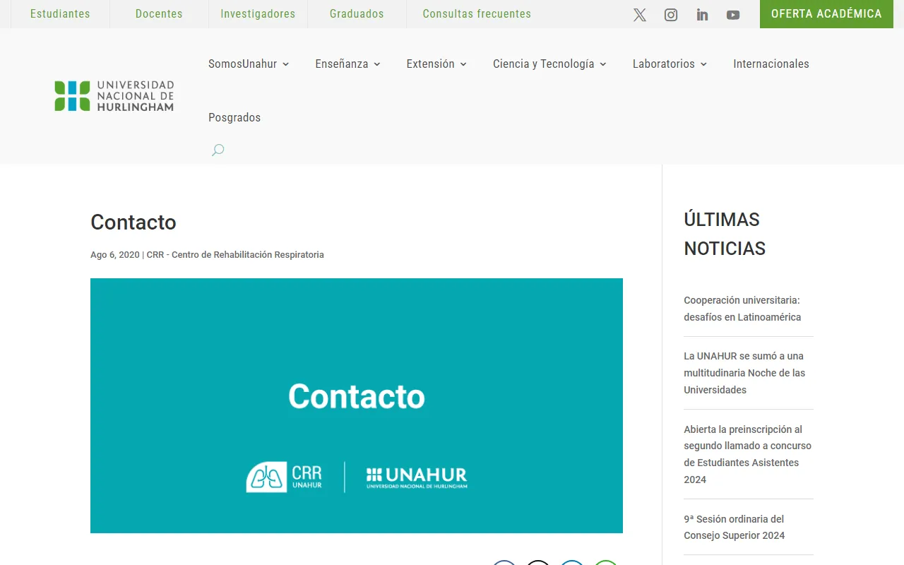
Task: Open the YouTube social icon
Action: 733,15
